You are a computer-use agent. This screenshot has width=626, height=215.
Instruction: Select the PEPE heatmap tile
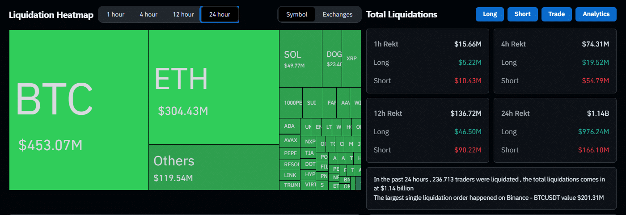coord(291,153)
